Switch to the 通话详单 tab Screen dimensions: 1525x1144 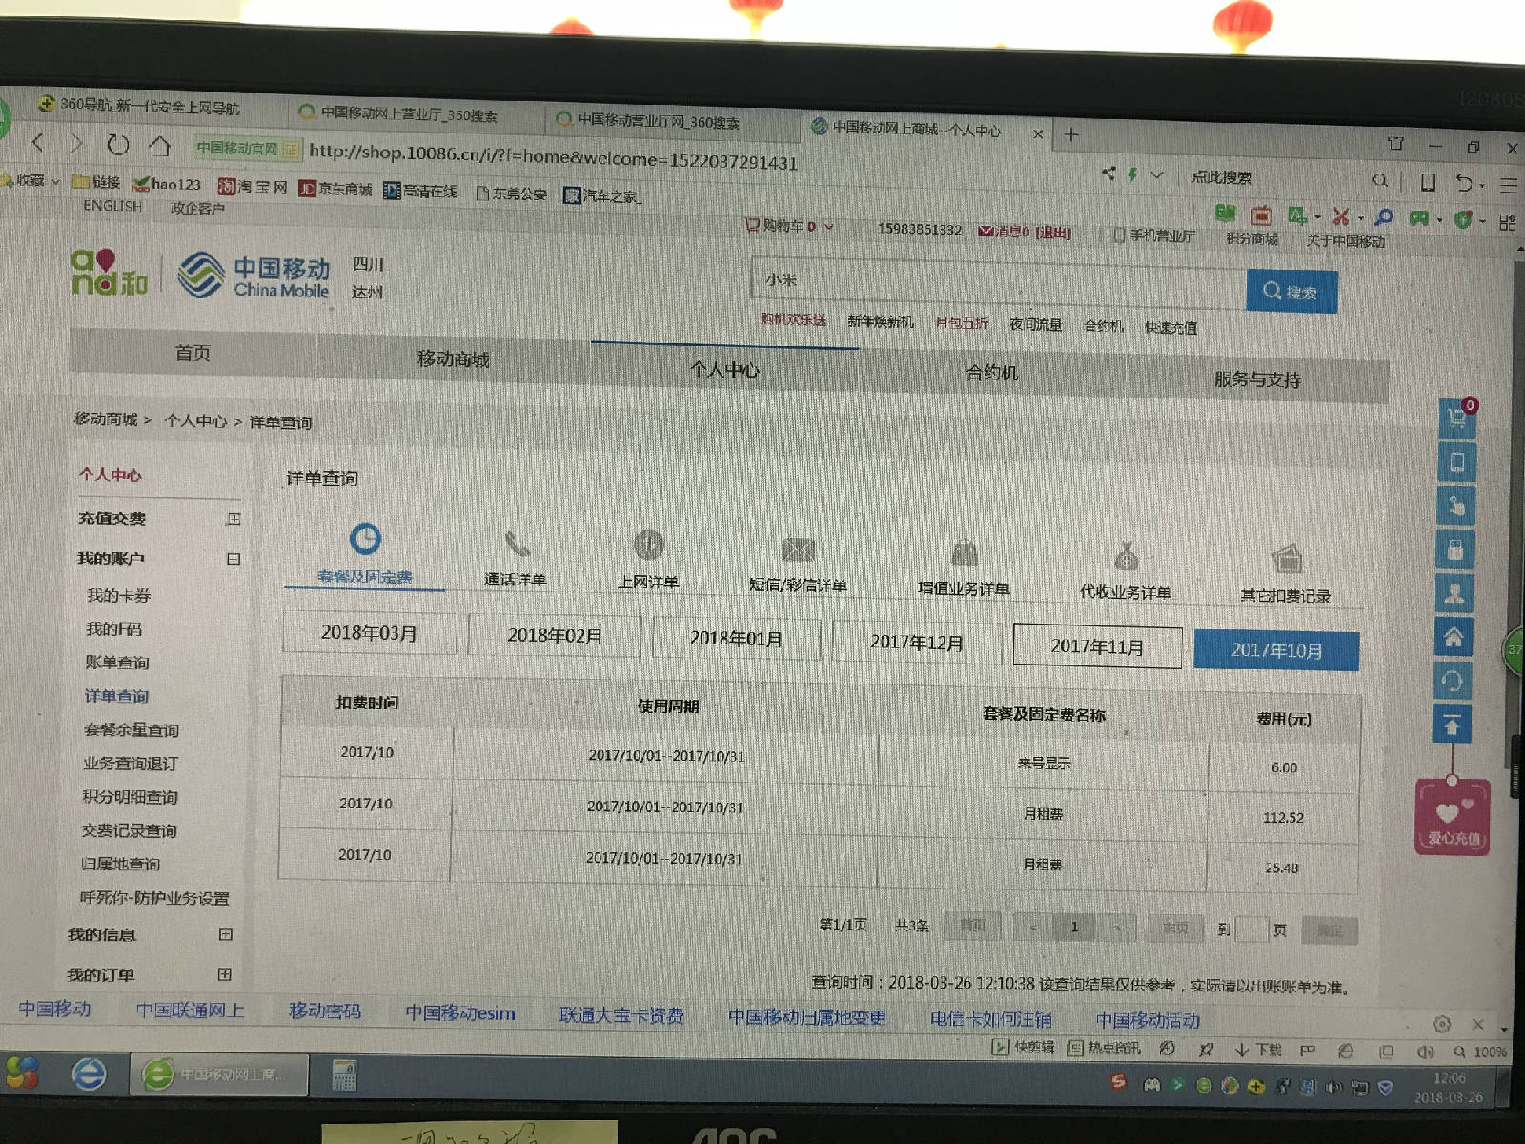pyautogui.click(x=516, y=558)
